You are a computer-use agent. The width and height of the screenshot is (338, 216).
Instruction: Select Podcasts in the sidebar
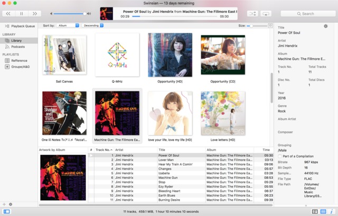point(18,46)
